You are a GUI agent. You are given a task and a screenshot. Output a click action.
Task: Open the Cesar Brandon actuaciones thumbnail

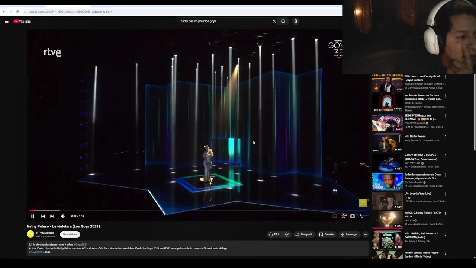[x=387, y=181]
